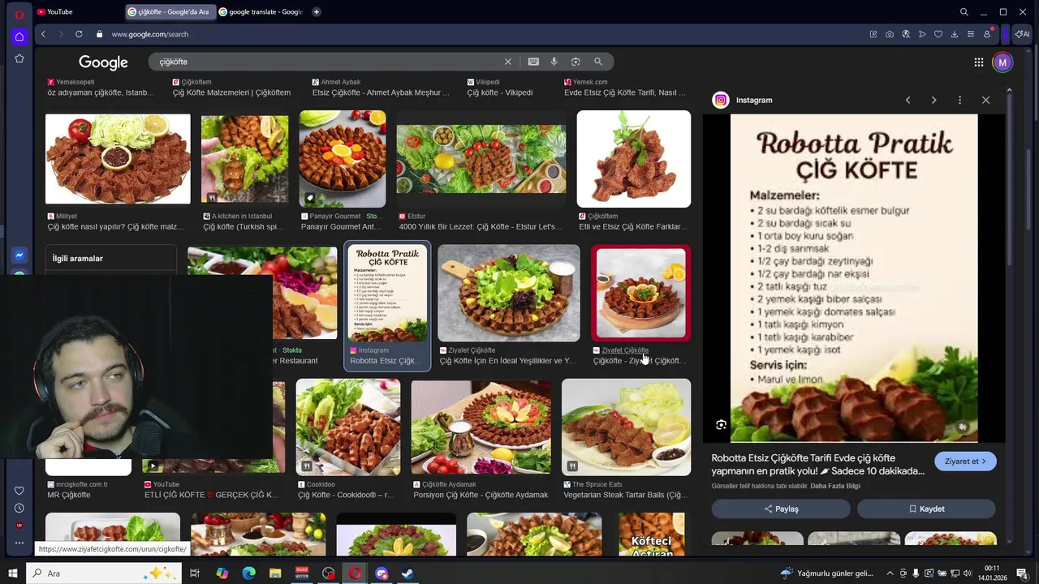
Task: Open sidebar three-dots more menu
Action: 19,543
